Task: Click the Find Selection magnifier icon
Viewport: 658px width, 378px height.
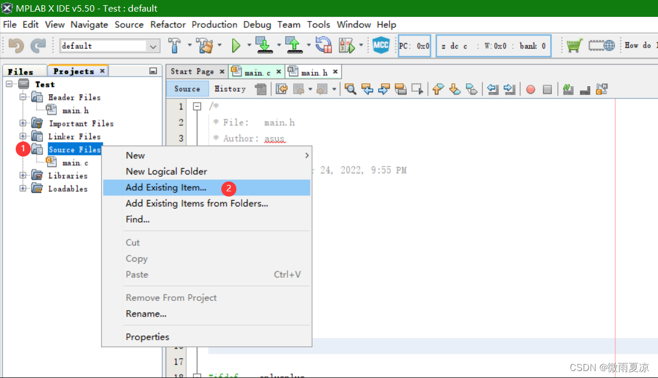Action: (x=350, y=89)
